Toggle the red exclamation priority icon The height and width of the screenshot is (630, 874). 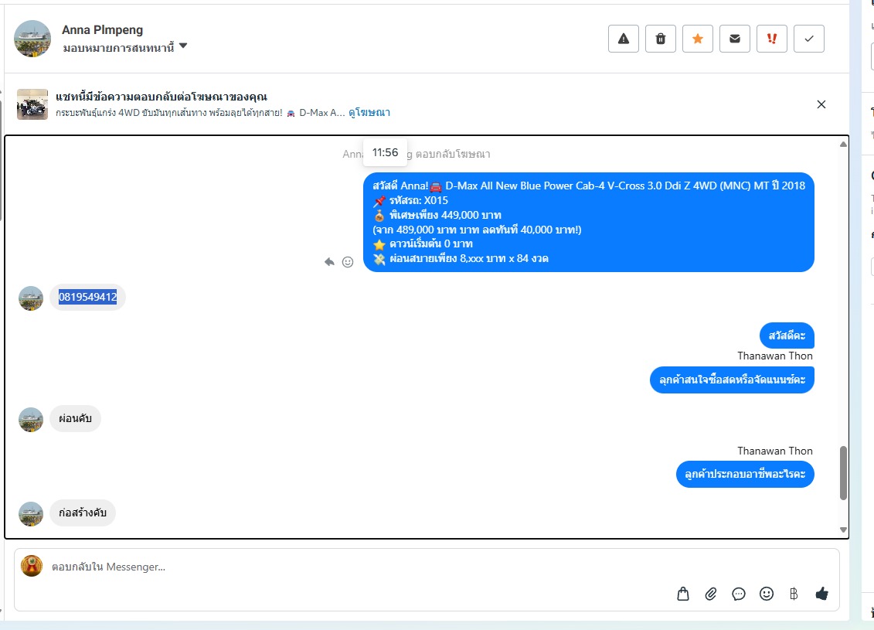pyautogui.click(x=771, y=39)
